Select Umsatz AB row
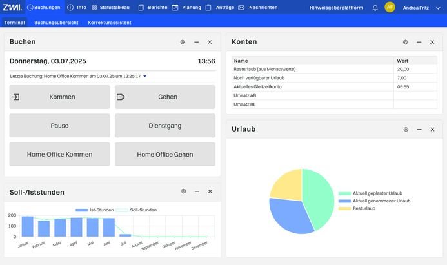 point(334,95)
